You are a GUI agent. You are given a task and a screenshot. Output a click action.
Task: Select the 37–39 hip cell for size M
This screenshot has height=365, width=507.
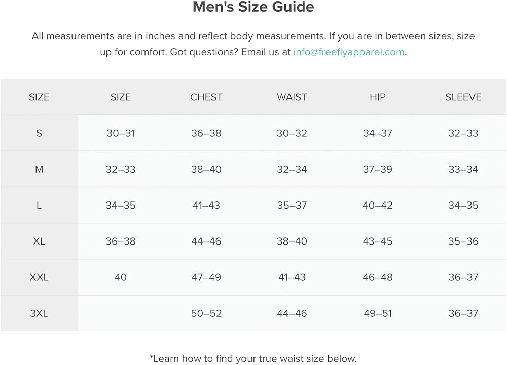(378, 169)
